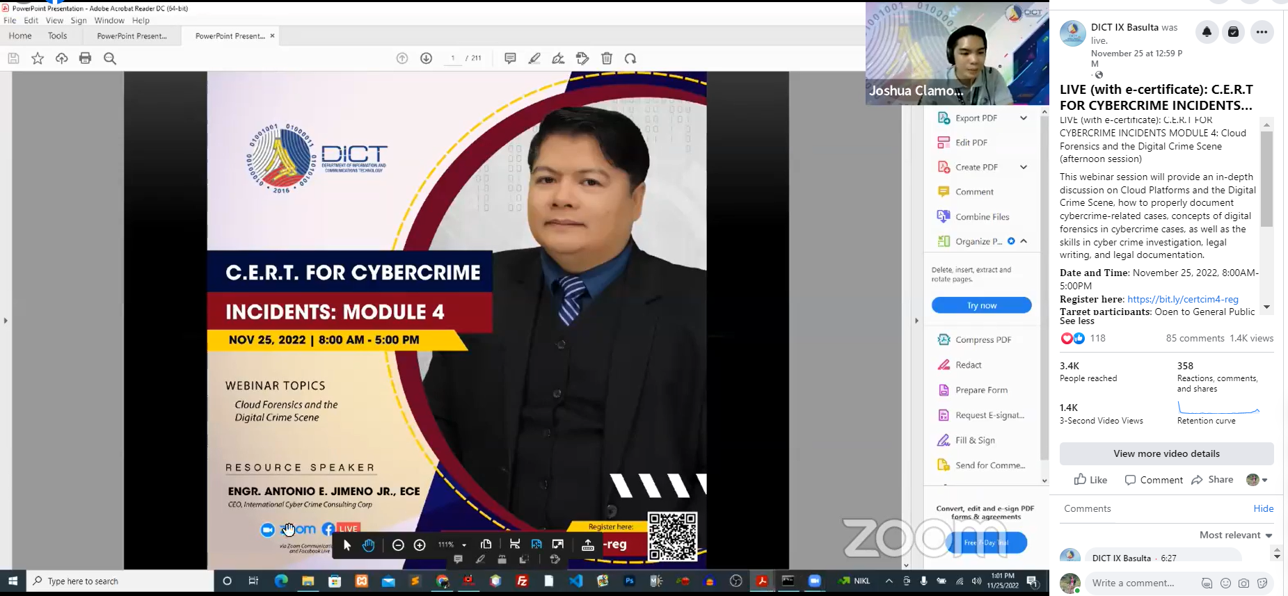Click the Try now button
Viewport: 1288px width, 596px height.
981,305
